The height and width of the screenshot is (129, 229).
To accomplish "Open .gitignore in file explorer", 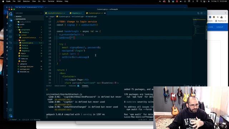I will 23,64.
